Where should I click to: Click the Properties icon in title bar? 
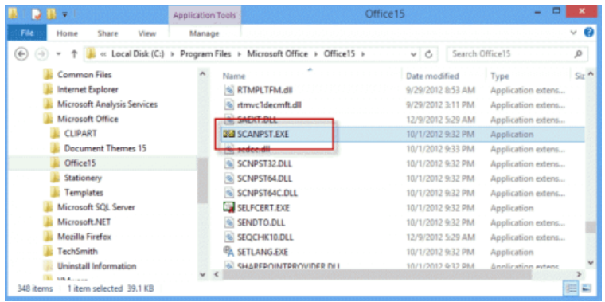coord(37,14)
